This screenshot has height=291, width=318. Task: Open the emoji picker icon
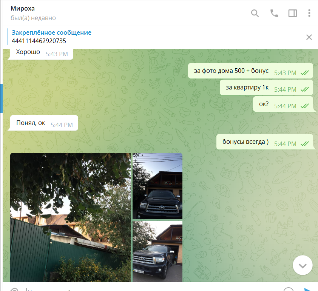tap(289, 289)
